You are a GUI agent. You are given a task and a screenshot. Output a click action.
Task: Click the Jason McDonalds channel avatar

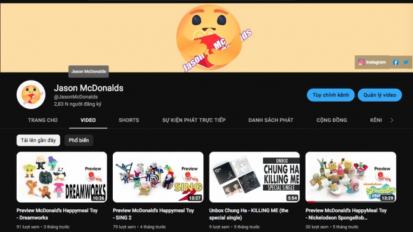pyautogui.click(x=31, y=95)
